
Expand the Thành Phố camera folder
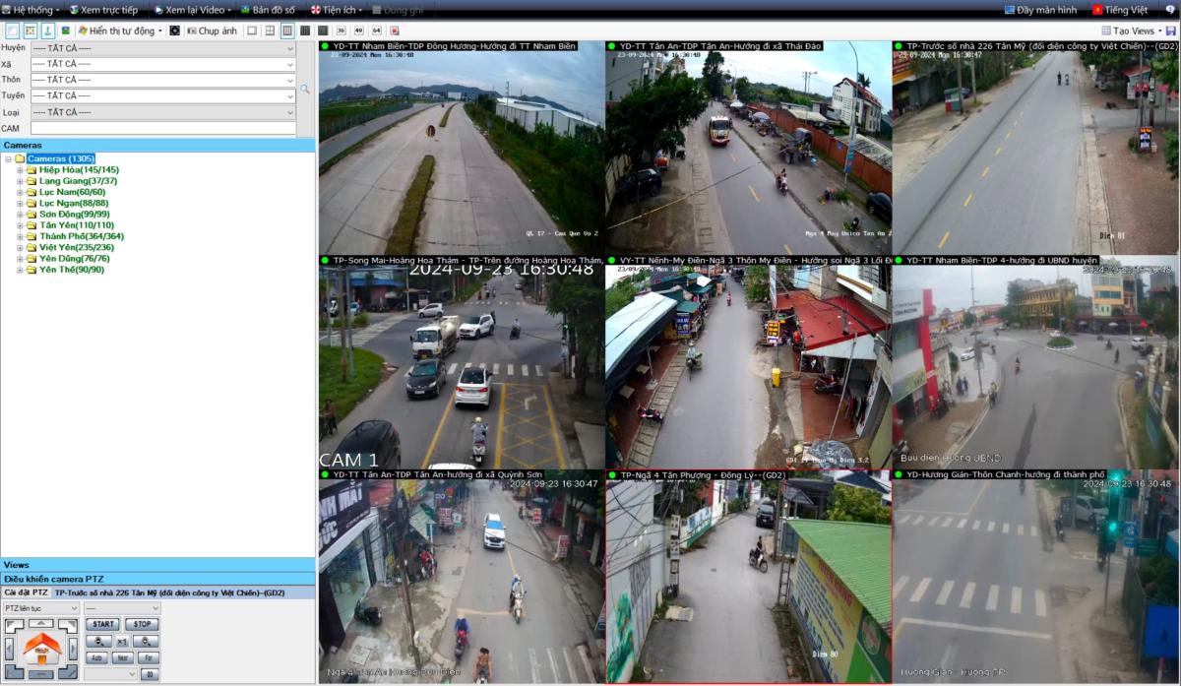coord(20,236)
